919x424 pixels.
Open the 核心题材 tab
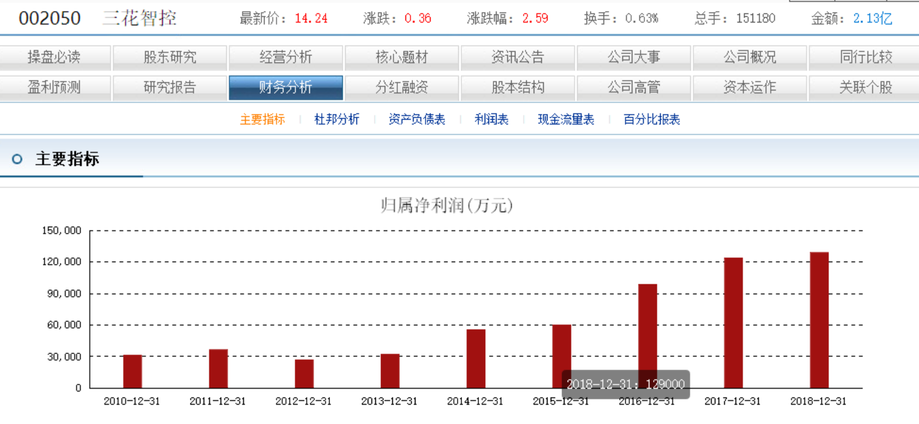(402, 57)
